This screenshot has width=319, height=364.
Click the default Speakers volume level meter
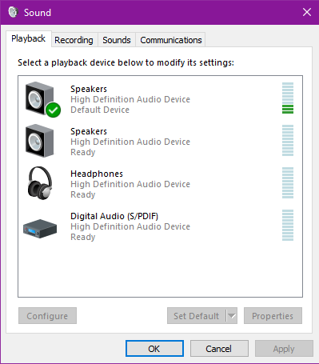pos(288,98)
